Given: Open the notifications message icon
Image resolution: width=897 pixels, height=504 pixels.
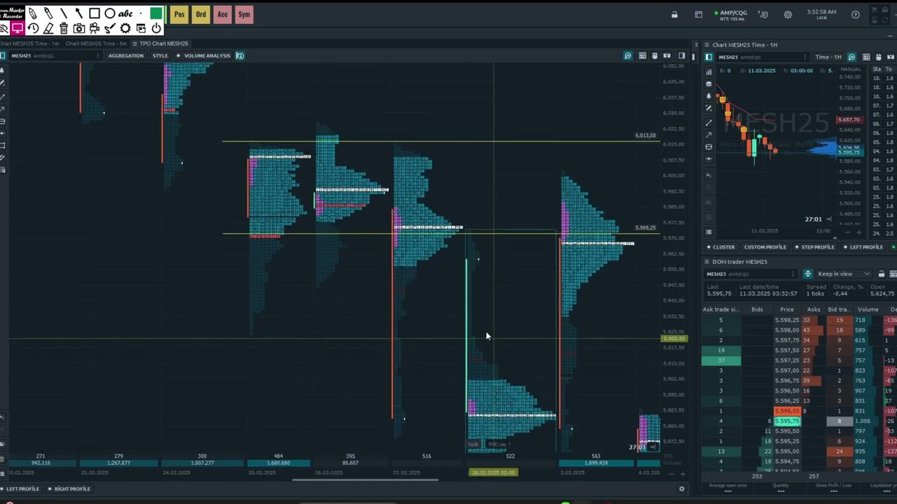Looking at the screenshot, I should [x=763, y=14].
